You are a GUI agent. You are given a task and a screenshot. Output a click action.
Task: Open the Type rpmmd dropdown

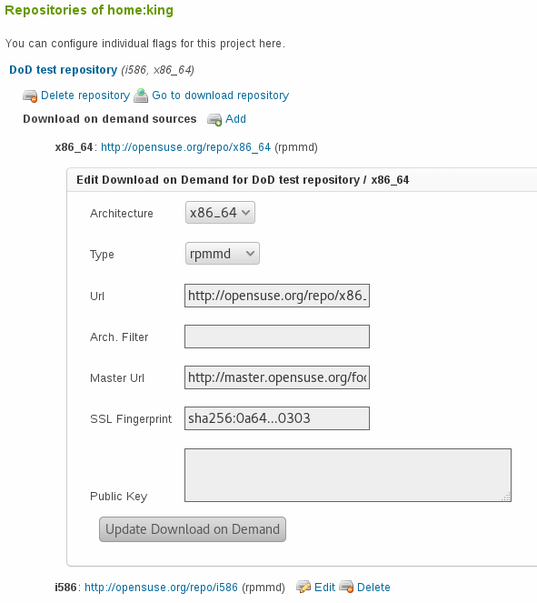[223, 254]
